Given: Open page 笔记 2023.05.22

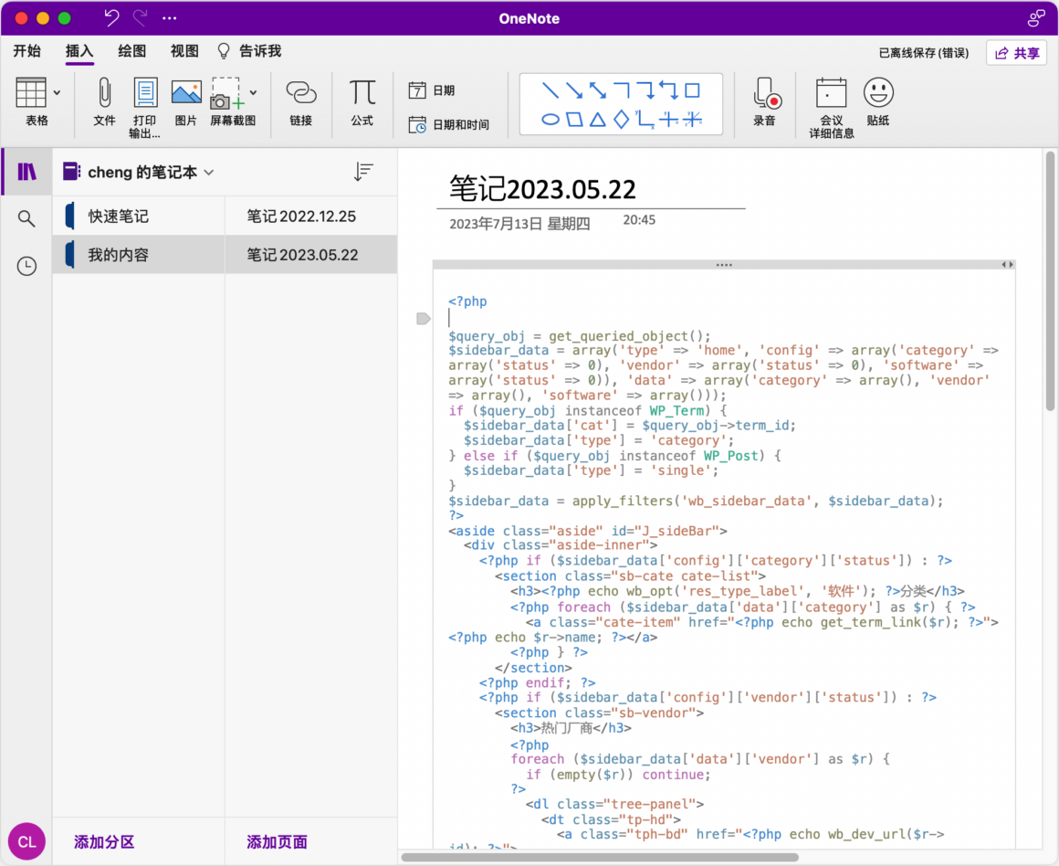Looking at the screenshot, I should 310,255.
